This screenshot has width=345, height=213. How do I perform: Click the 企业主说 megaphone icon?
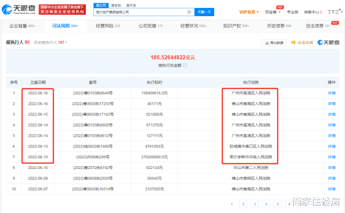293,42
